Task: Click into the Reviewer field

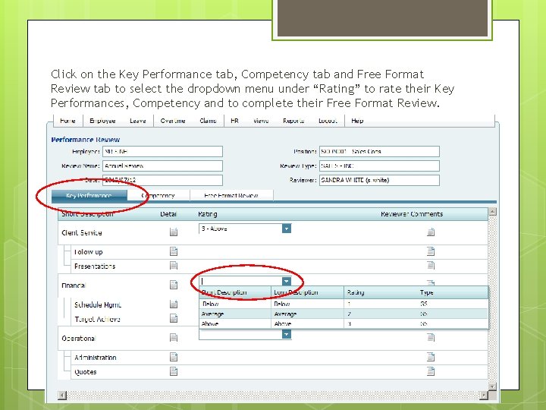Action: pos(379,180)
